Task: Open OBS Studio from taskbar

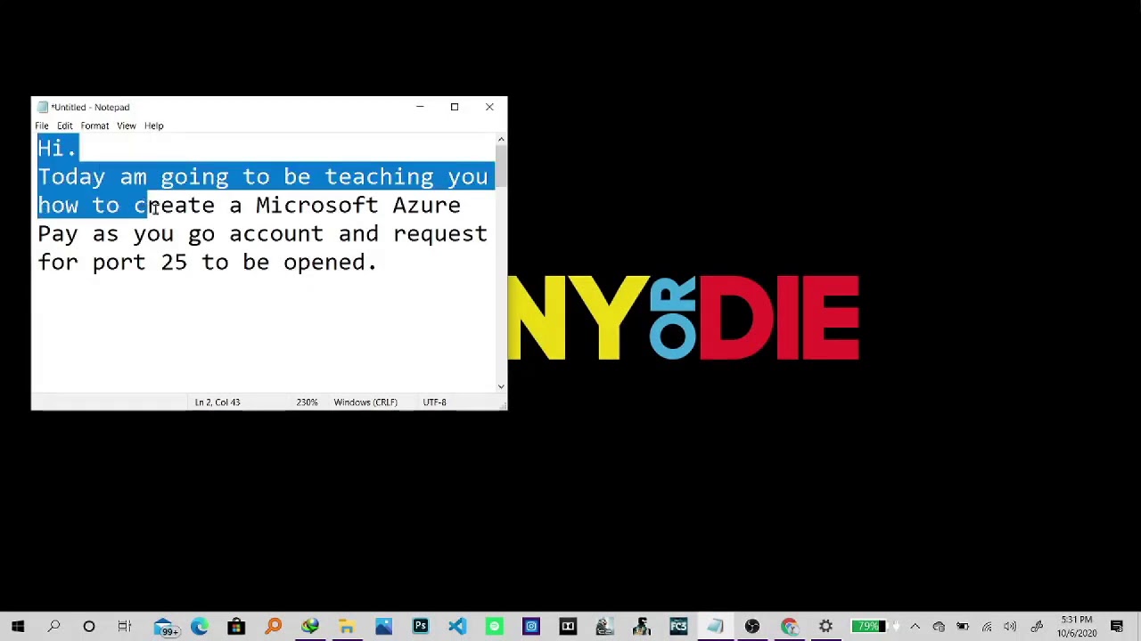Action: pos(751,627)
